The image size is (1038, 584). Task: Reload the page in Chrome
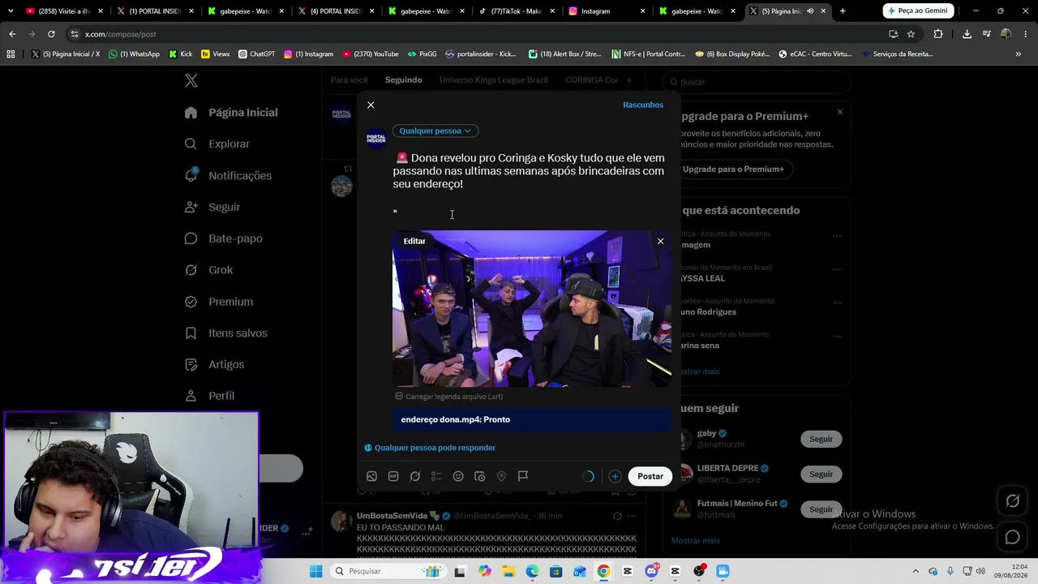point(51,34)
